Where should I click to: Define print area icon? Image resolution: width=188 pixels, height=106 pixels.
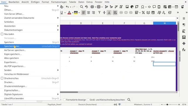[x=165, y=7]
